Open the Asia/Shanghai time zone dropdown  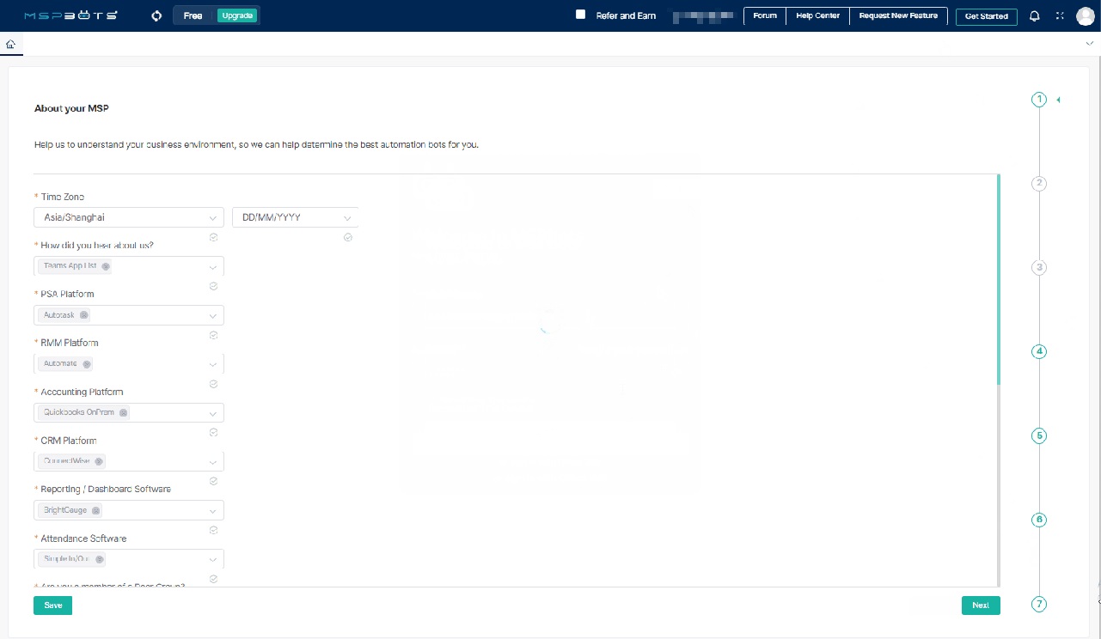pyautogui.click(x=129, y=218)
